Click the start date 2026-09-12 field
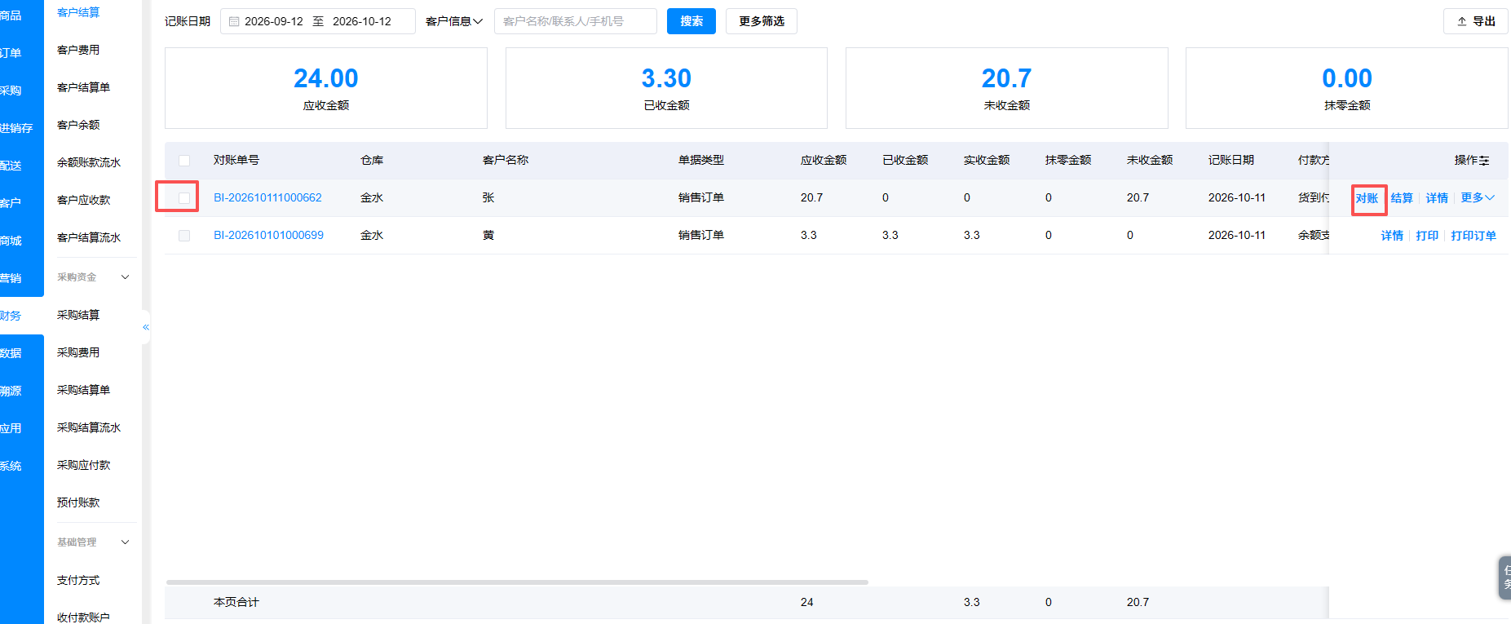Screen dimensions: 1511x624 [274, 21]
